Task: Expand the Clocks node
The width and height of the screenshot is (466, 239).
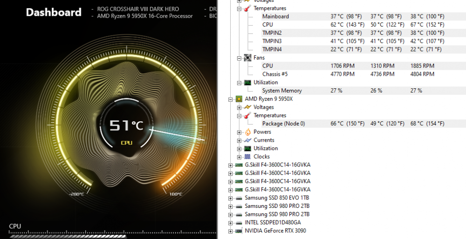Action: point(239,157)
